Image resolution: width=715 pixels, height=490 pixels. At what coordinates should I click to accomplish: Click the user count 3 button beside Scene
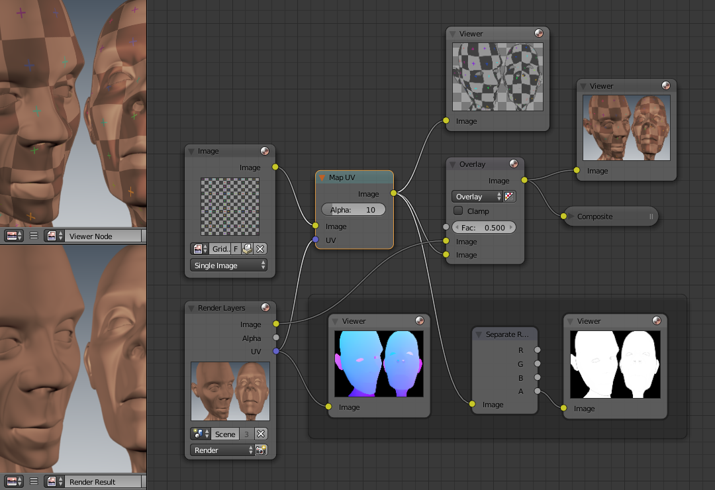click(247, 434)
